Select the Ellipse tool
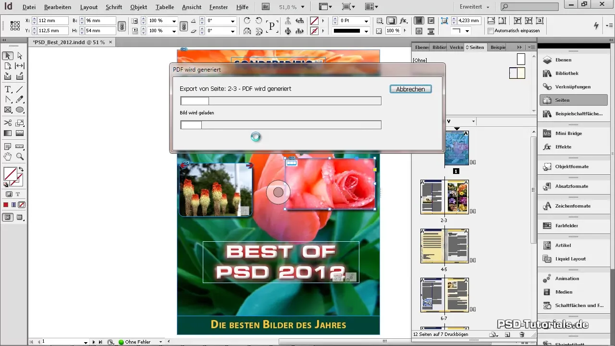This screenshot has height=346, width=615. [x=20, y=110]
